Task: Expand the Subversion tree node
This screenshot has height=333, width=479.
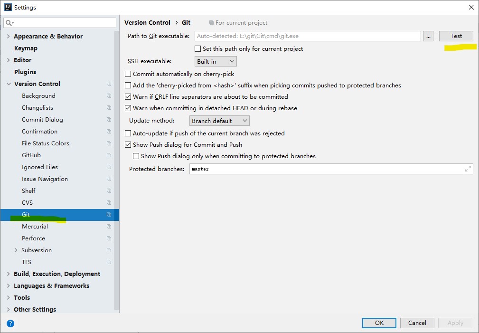Action: [16, 250]
